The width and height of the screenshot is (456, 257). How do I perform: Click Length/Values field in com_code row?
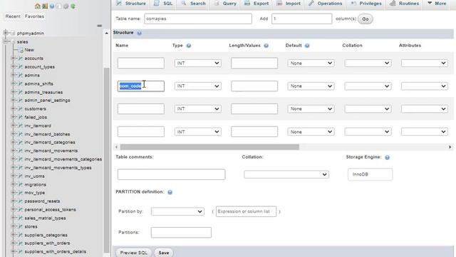[x=254, y=86]
